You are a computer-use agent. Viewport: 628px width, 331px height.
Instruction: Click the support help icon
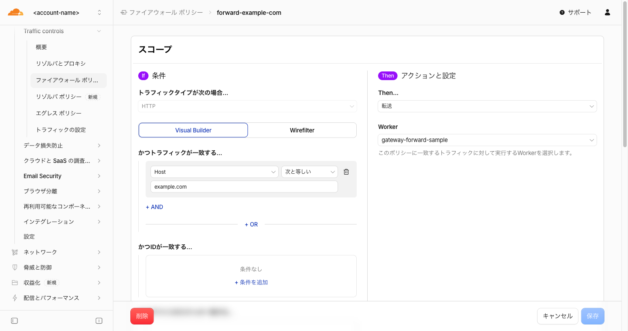pyautogui.click(x=562, y=13)
